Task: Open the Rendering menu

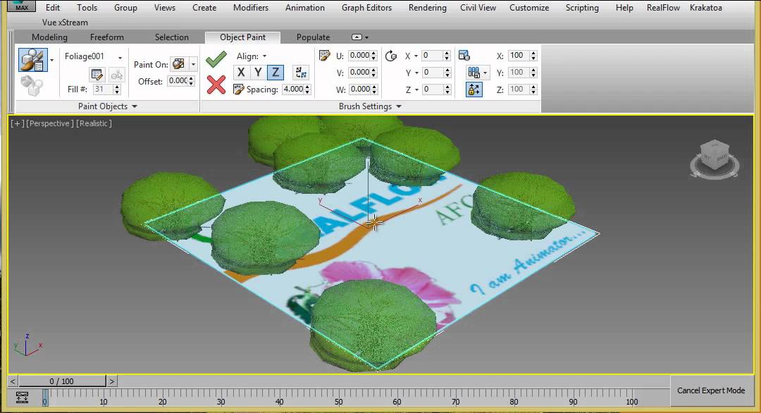Action: click(427, 7)
